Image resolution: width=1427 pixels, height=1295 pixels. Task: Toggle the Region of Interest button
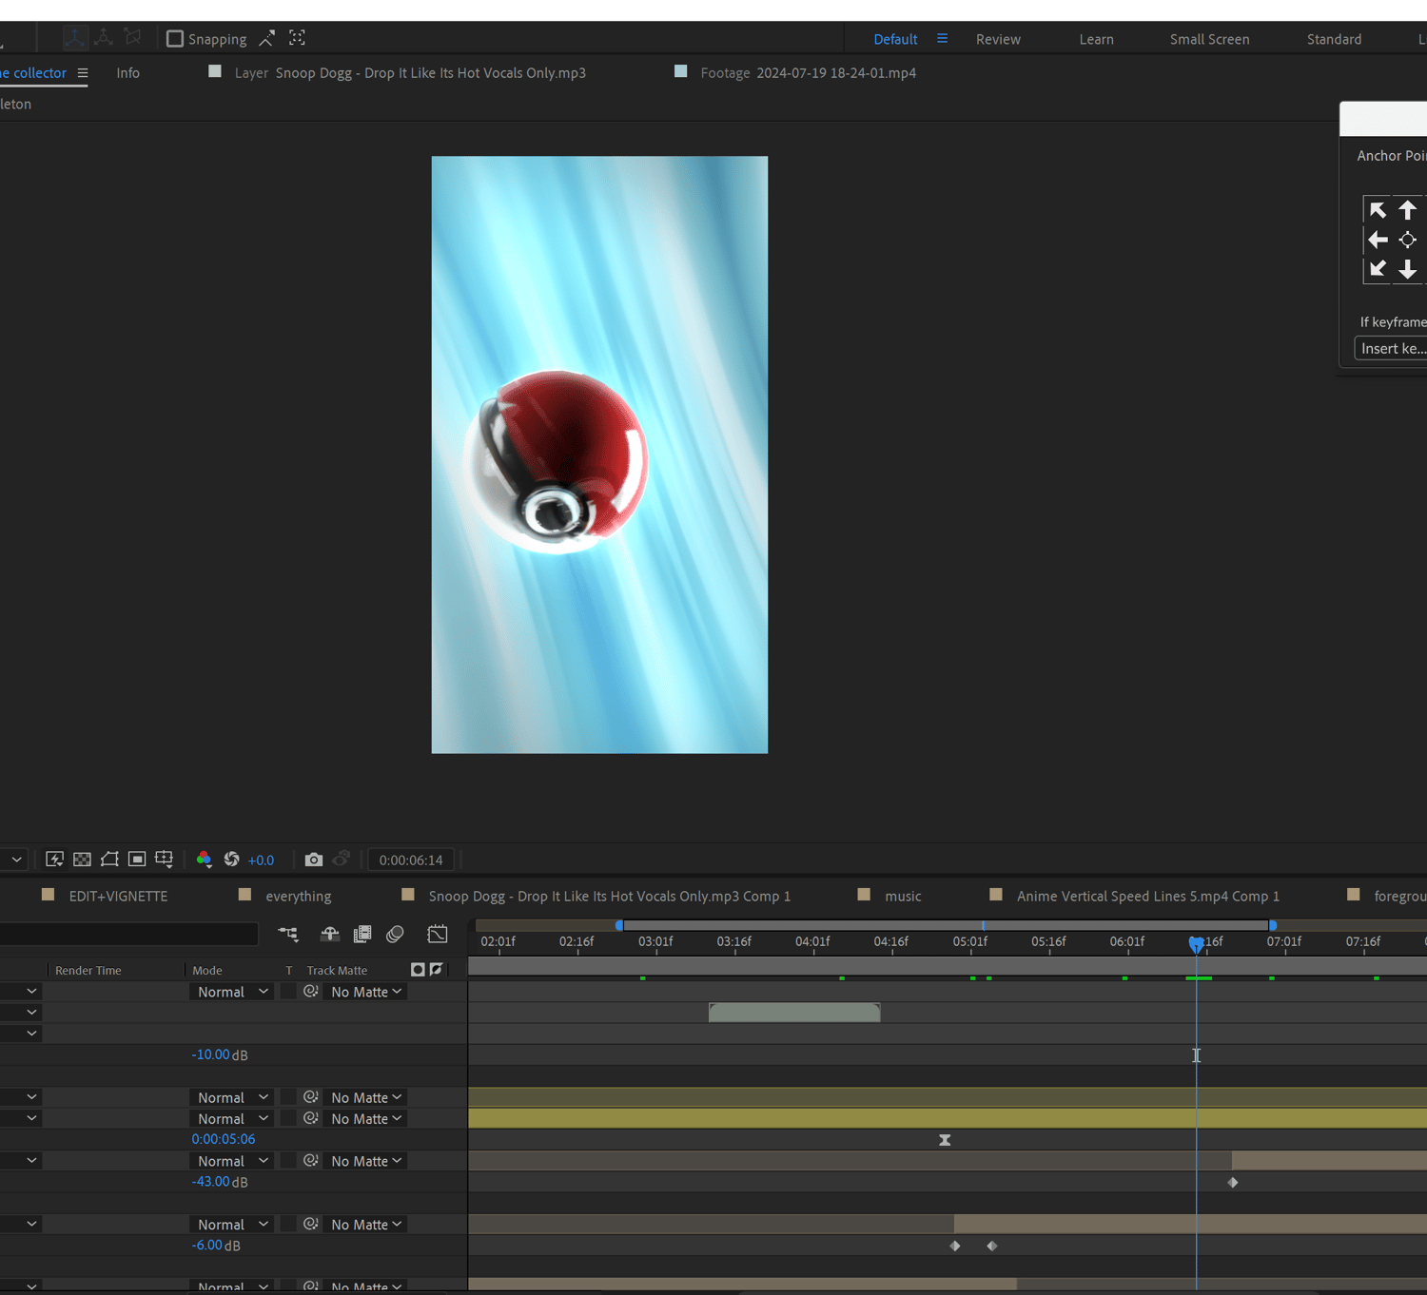pyautogui.click(x=137, y=860)
